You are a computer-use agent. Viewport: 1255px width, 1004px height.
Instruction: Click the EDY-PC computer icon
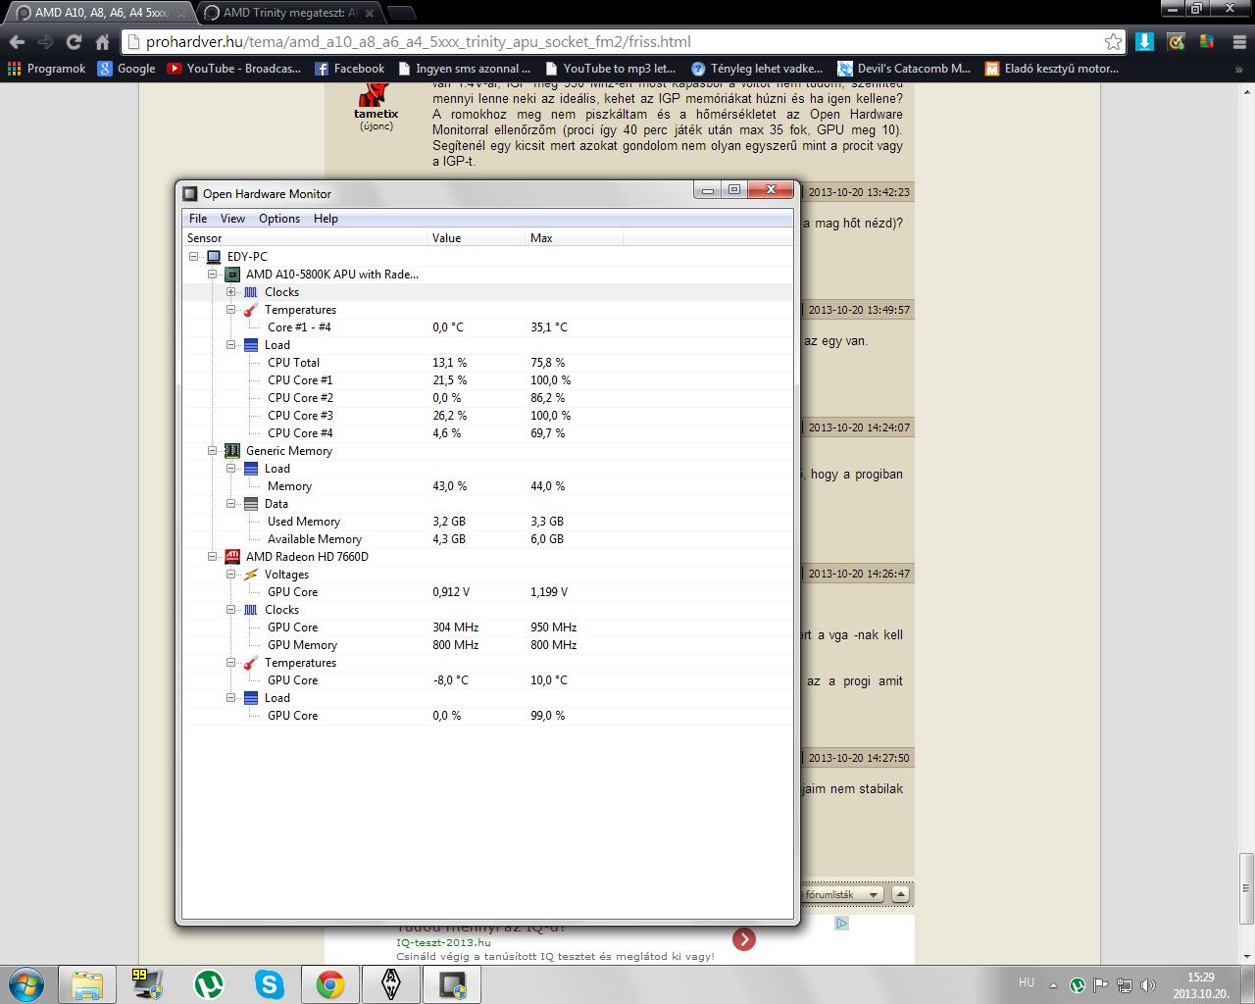coord(214,257)
